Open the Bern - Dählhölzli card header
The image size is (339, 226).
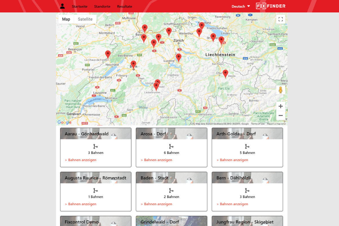(247, 178)
